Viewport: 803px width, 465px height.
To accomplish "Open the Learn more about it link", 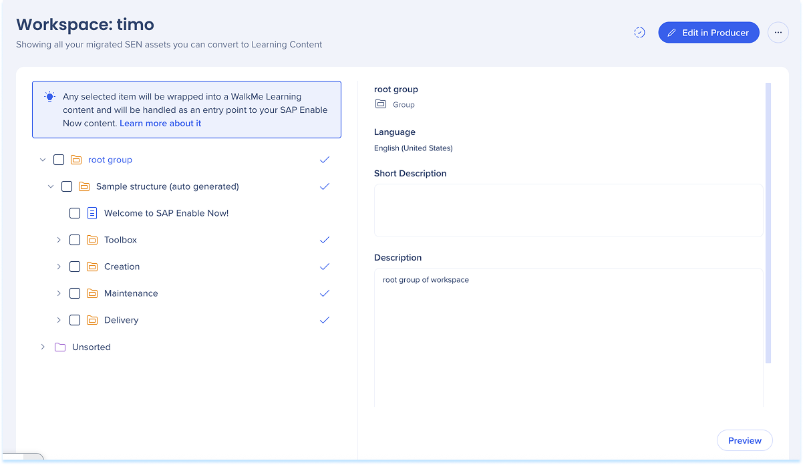I will tap(160, 124).
